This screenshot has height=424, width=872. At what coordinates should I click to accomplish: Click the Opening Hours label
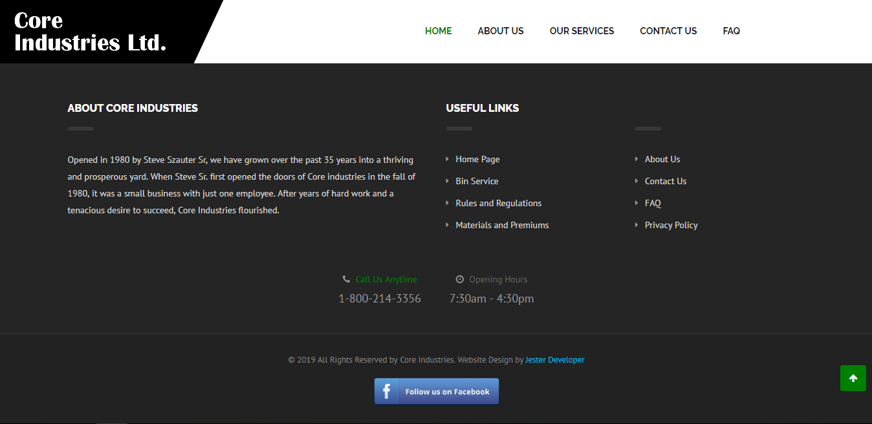498,279
